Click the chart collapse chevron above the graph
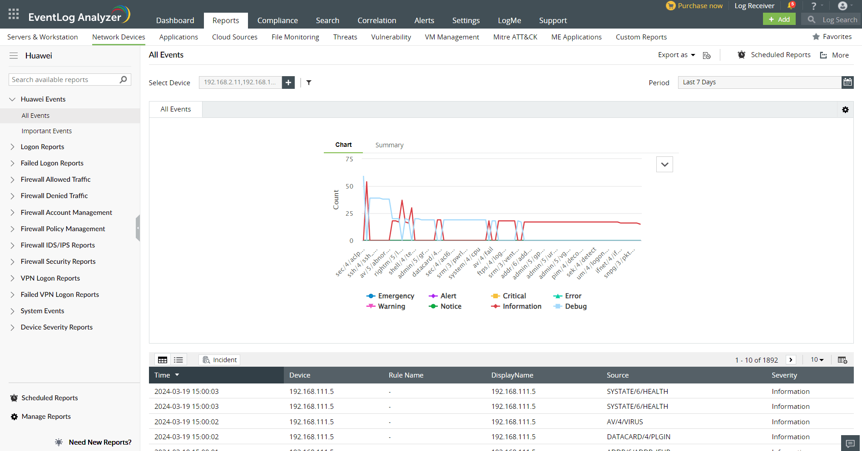Viewport: 862px width, 451px height. click(664, 164)
